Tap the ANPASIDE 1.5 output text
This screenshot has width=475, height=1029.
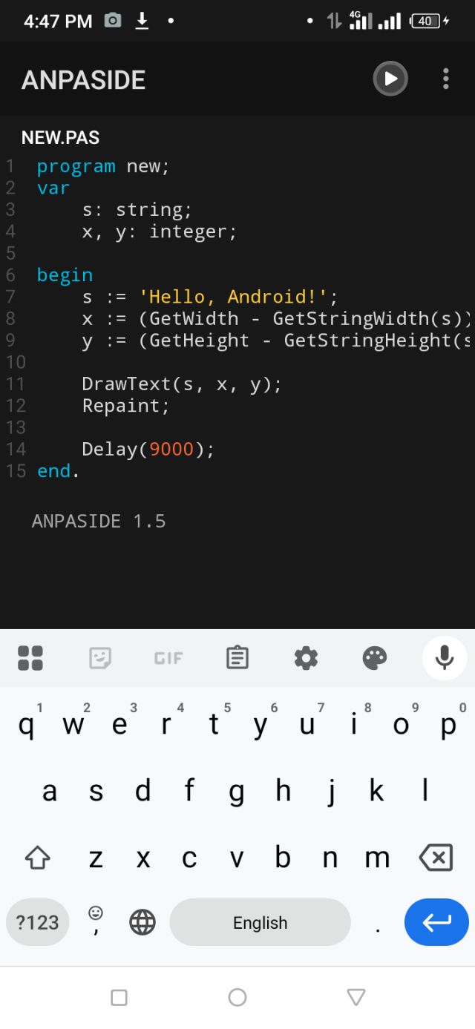(99, 521)
